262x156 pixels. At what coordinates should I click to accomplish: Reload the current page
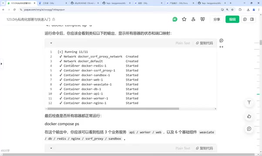pos(14,10)
